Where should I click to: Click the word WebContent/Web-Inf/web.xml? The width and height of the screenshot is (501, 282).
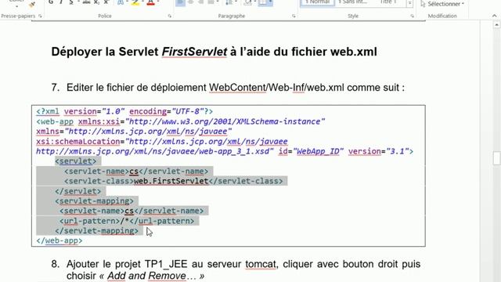pyautogui.click(x=276, y=87)
